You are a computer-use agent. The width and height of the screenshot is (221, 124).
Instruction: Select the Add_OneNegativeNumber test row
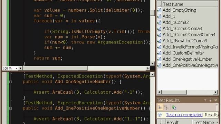point(188,59)
